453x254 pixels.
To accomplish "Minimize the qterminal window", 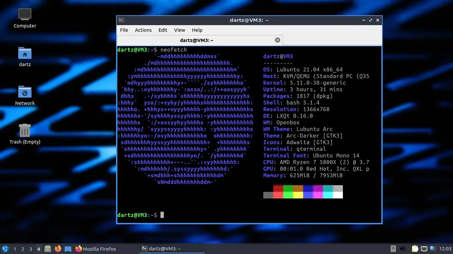I will 364,20.
